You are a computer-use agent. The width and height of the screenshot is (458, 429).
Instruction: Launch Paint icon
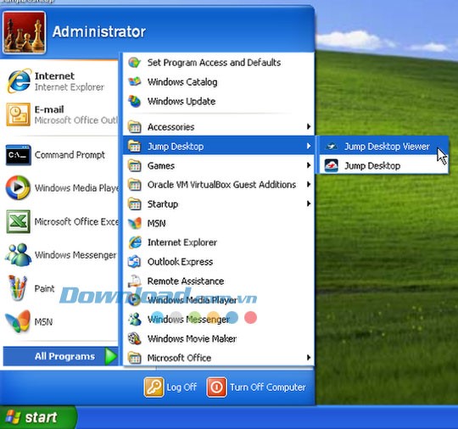pyautogui.click(x=18, y=288)
